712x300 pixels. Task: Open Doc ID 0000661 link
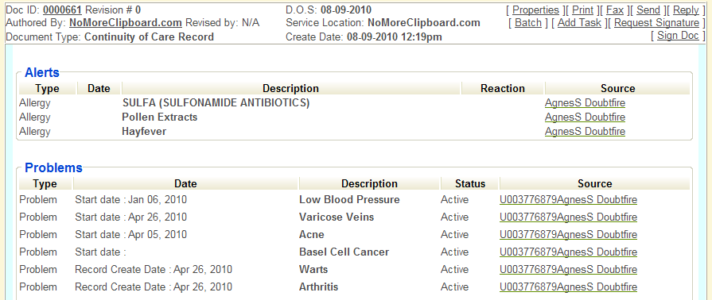[62, 10]
